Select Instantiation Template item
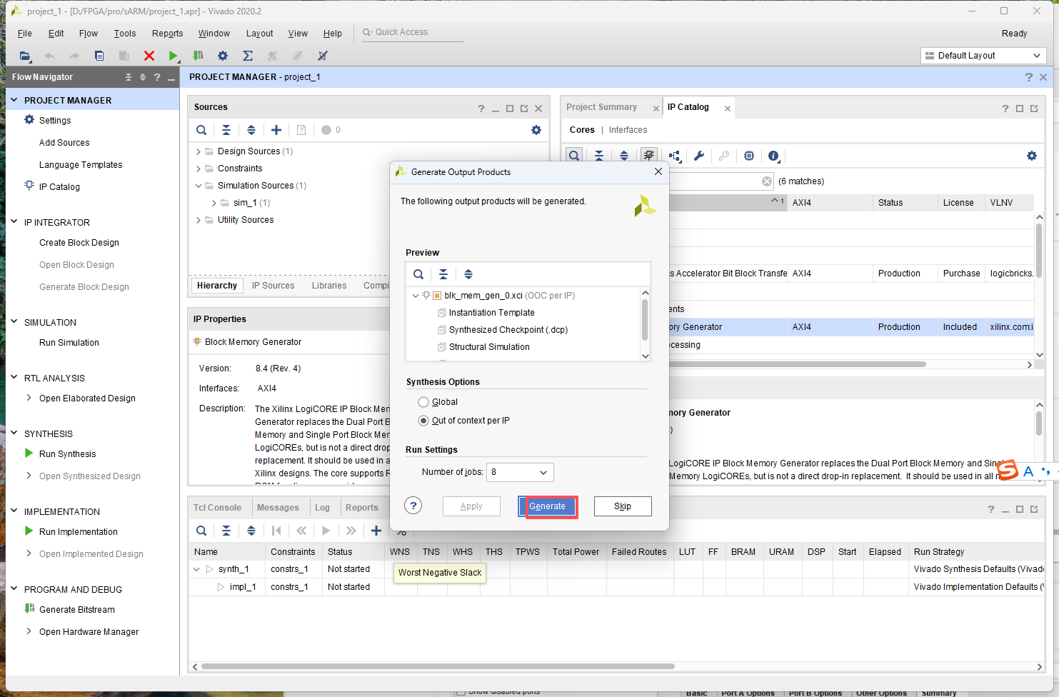1059x697 pixels. [x=491, y=313]
